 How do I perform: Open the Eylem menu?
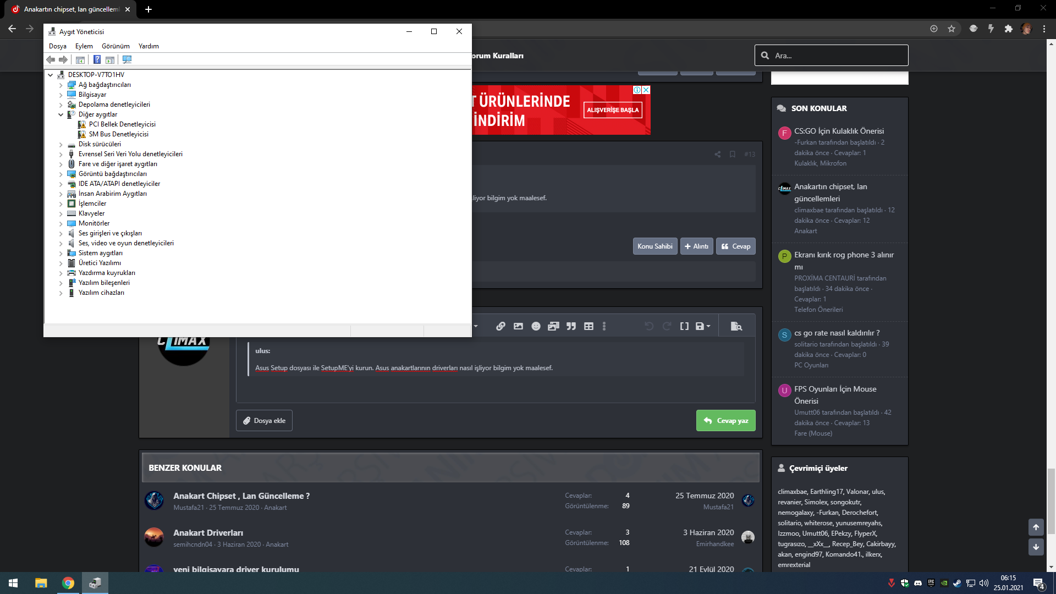point(84,46)
